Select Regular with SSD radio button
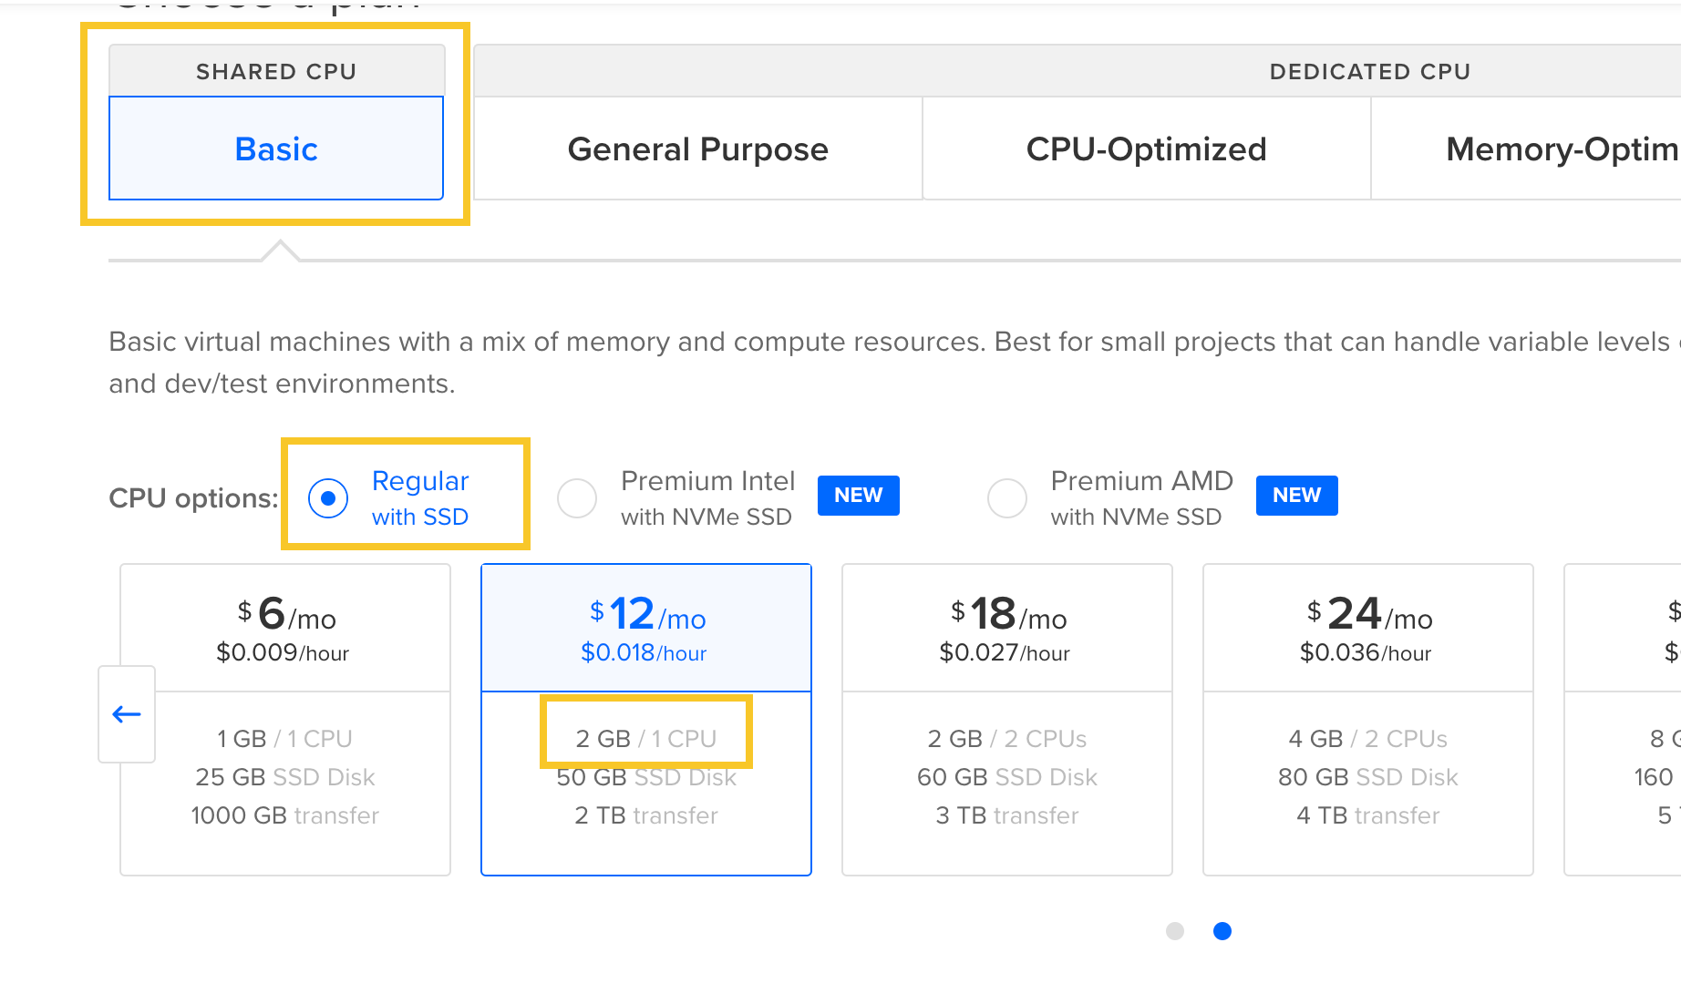Image resolution: width=1681 pixels, height=1004 pixels. [x=328, y=498]
